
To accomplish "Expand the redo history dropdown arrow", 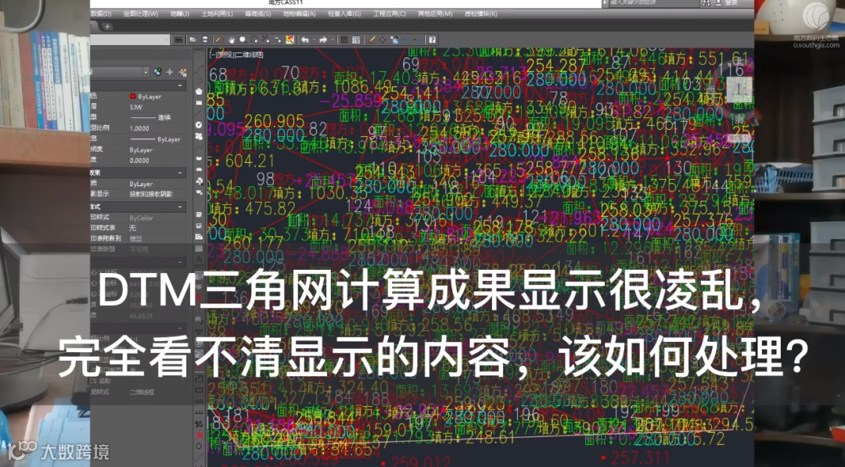I will (333, 40).
